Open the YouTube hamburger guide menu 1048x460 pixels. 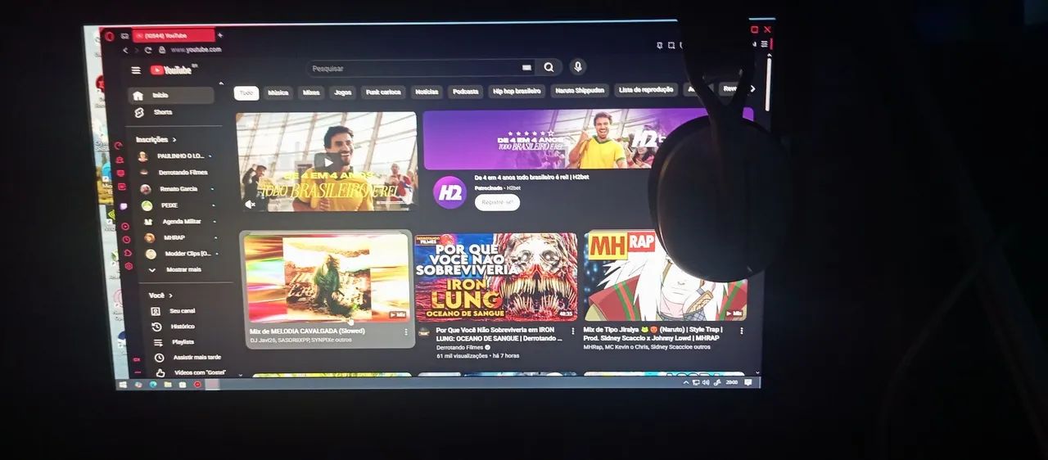click(x=136, y=70)
